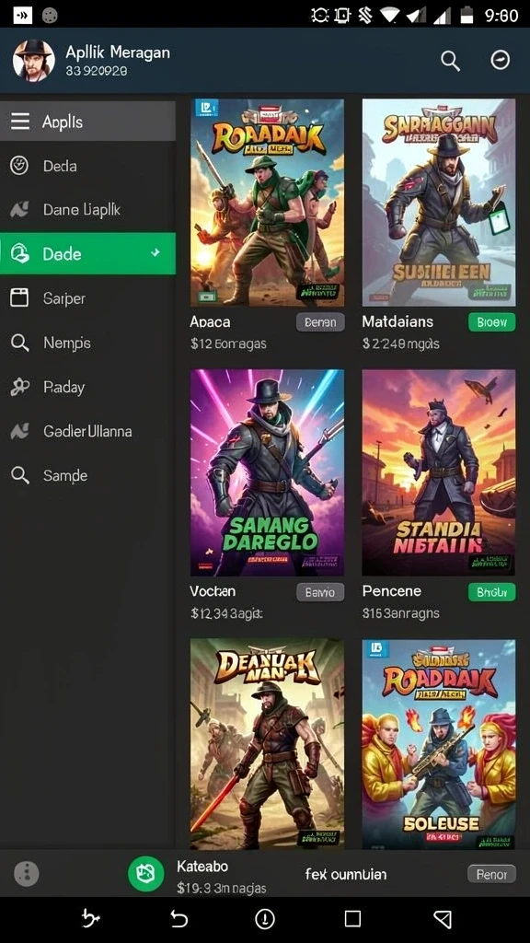The height and width of the screenshot is (943, 530).
Task: Open Gadier Ullanna sidebar entry
Action: (87, 431)
